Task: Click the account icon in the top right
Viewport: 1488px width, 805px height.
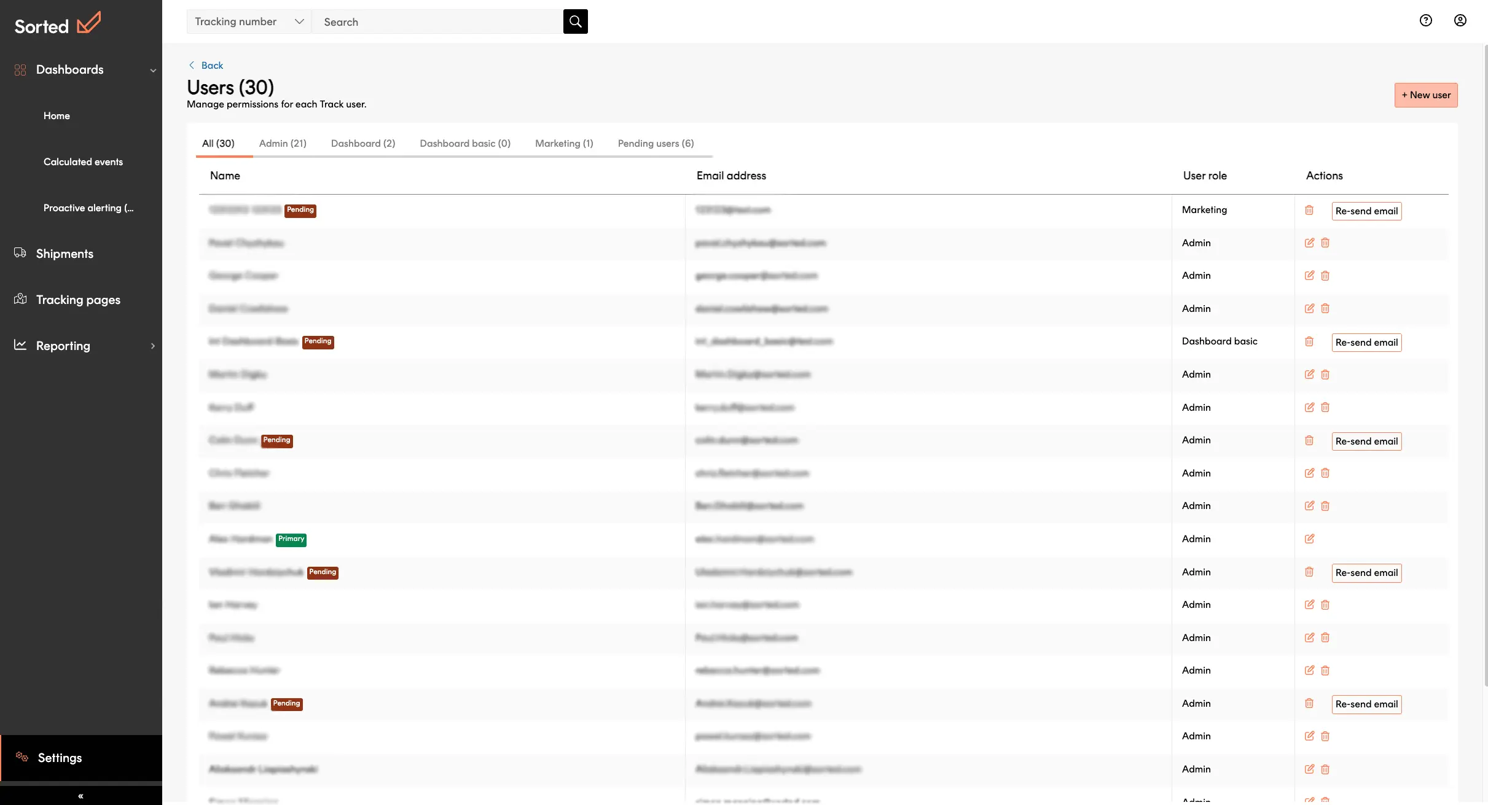Action: tap(1460, 21)
